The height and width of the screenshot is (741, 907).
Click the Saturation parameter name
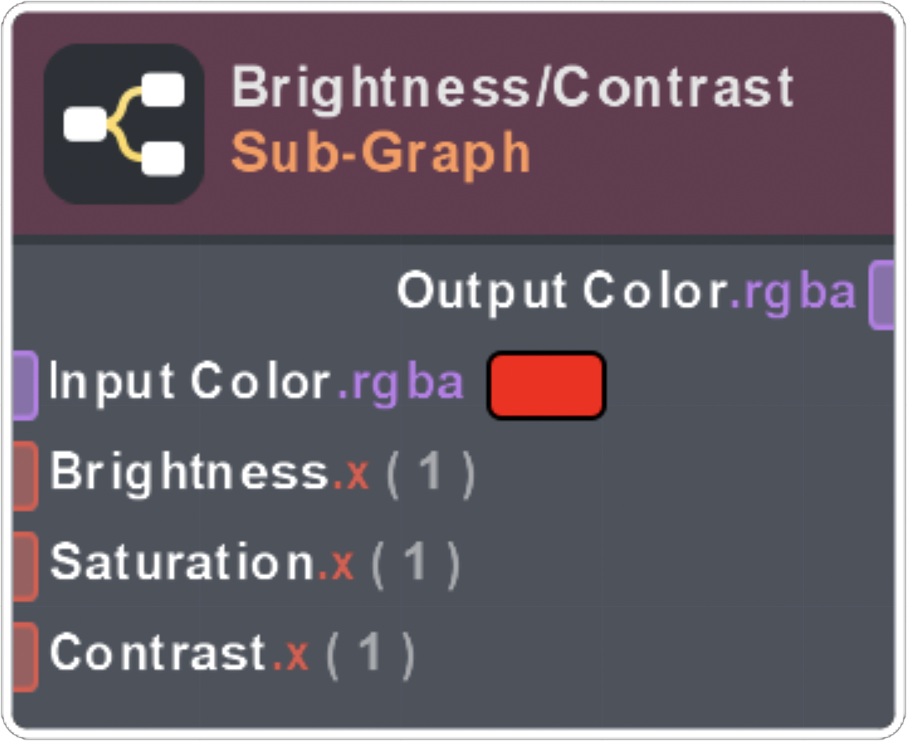[182, 562]
